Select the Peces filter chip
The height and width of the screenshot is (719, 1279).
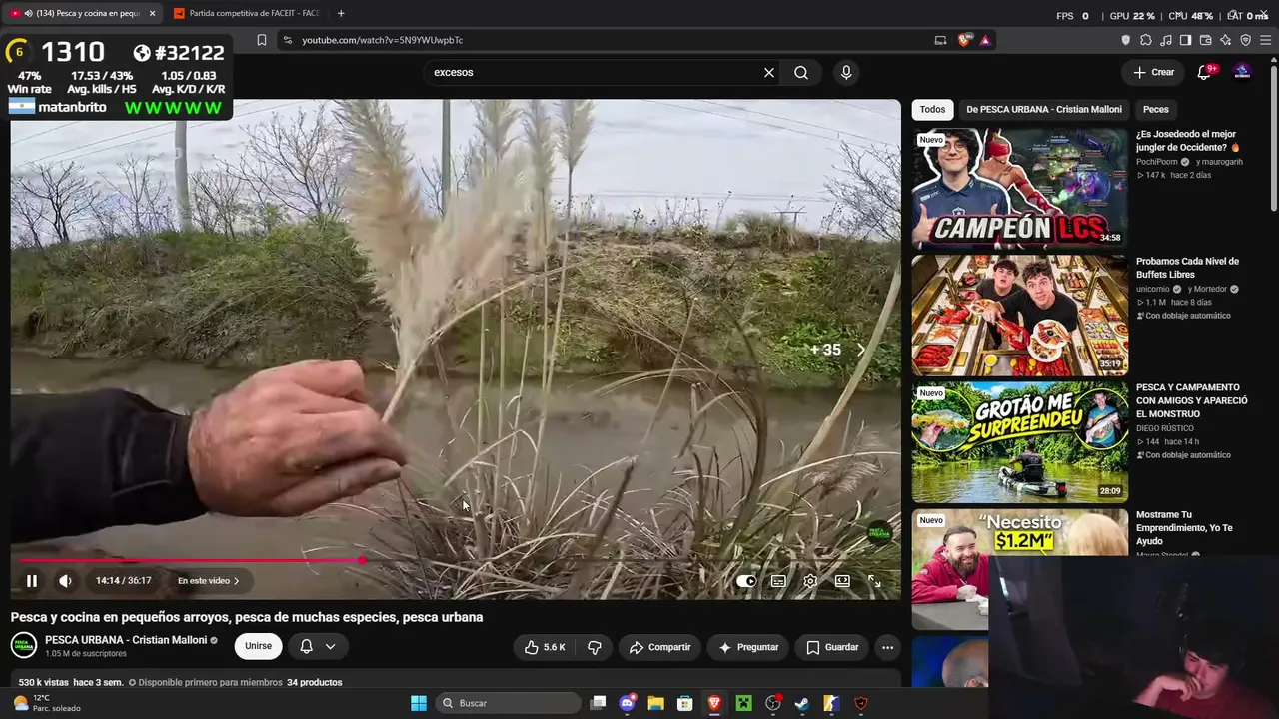[x=1155, y=109]
